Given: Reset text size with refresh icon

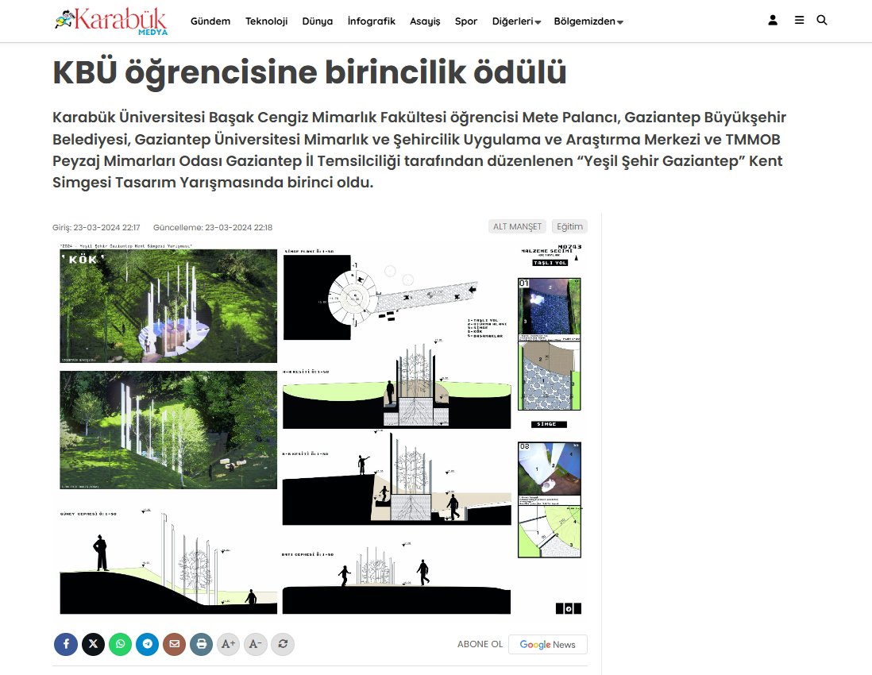Looking at the screenshot, I should point(283,644).
